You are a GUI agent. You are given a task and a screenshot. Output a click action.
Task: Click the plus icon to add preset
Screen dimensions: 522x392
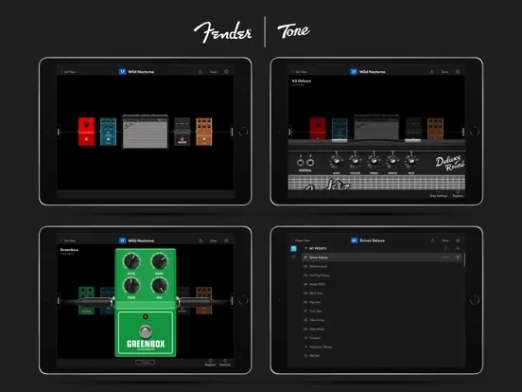(458, 248)
